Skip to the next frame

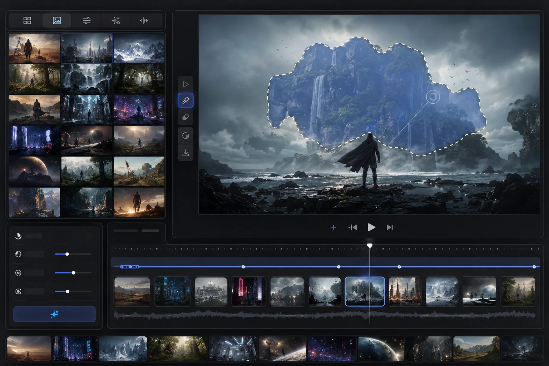(390, 227)
